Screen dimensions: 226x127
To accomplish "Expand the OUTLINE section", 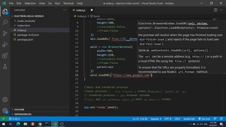I will click(19, 110).
